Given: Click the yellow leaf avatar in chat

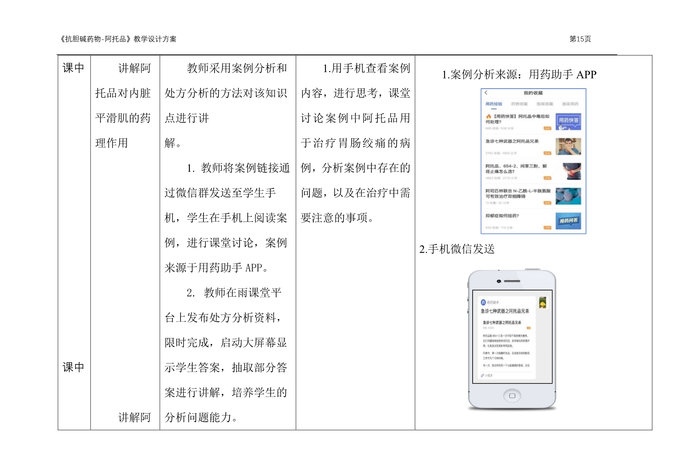Looking at the screenshot, I should click(542, 303).
